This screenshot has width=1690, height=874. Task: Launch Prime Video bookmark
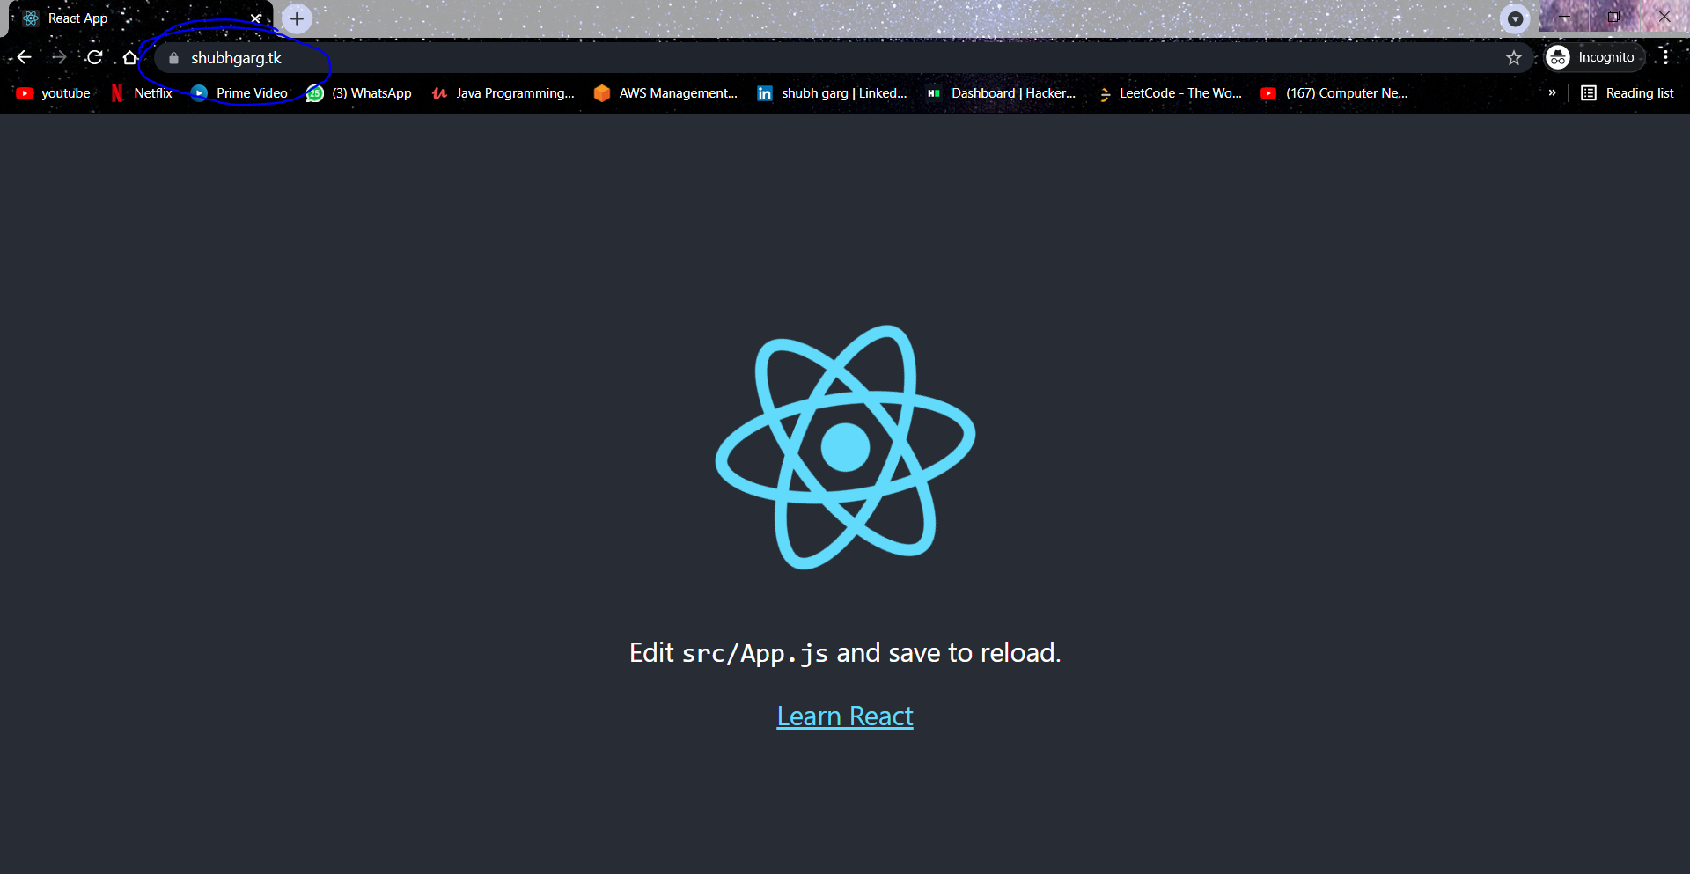pos(239,93)
